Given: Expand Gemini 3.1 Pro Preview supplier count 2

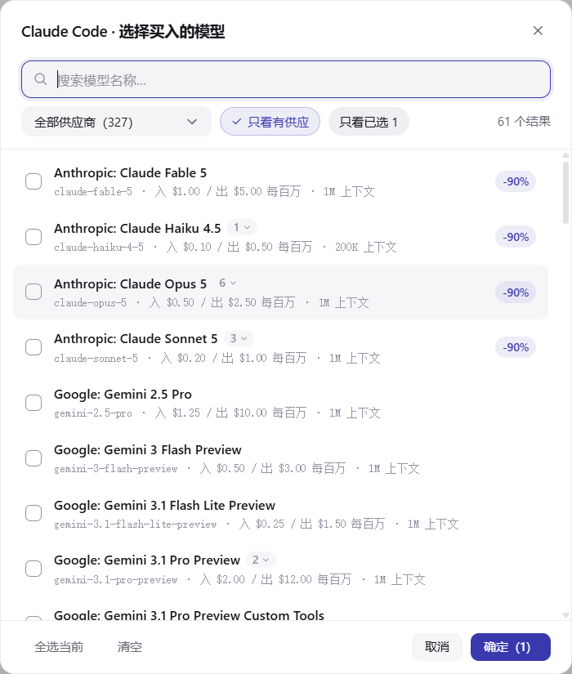Looking at the screenshot, I should 261,560.
